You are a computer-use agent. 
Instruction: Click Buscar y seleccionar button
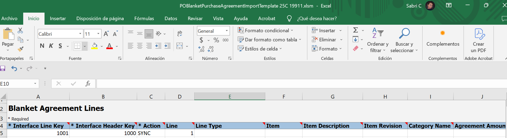click(x=404, y=40)
